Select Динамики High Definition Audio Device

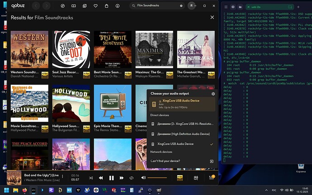click(x=182, y=134)
